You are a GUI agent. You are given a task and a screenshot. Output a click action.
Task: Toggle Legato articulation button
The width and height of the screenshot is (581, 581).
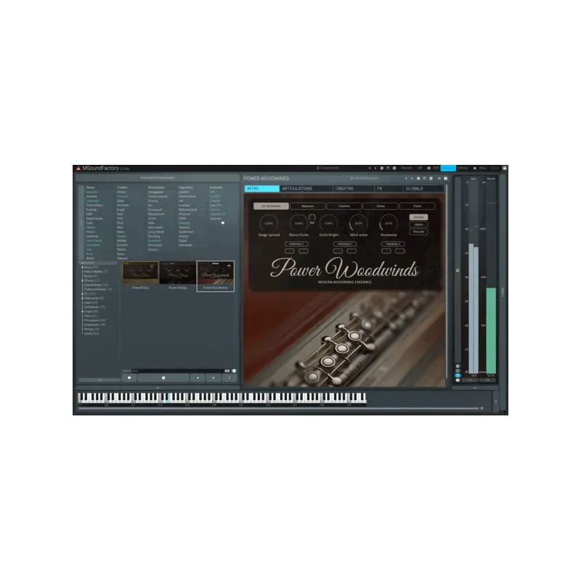419,224
